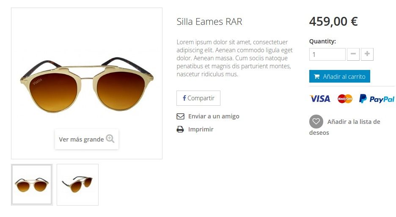Open Enviar a un amigo link
This screenshot has height=217, width=396.
coord(214,116)
